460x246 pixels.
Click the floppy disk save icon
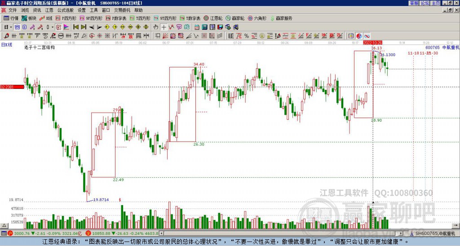point(220,27)
